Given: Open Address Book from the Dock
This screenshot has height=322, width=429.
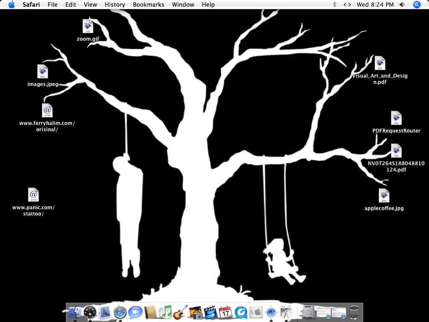Looking at the screenshot, I should 150,312.
